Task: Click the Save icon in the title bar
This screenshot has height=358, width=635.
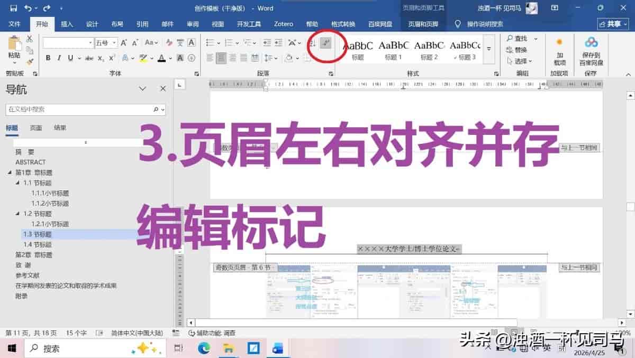Action: (x=13, y=8)
